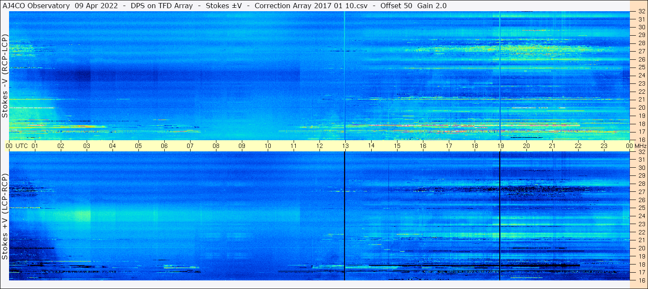Click the 25 MHz label on the upper frequency scale
Image resolution: width=648 pixels, height=289 pixels.
pos(641,68)
